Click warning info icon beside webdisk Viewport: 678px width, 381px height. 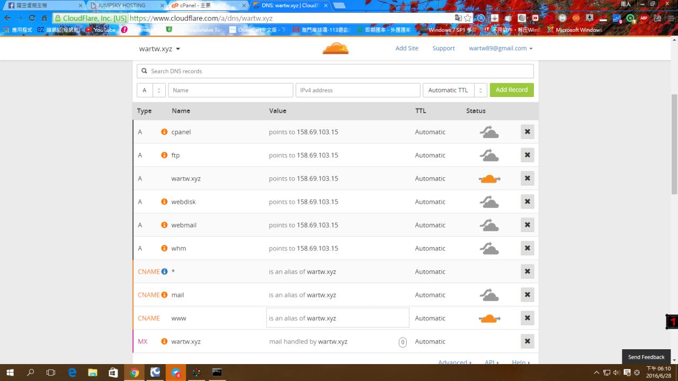click(164, 202)
